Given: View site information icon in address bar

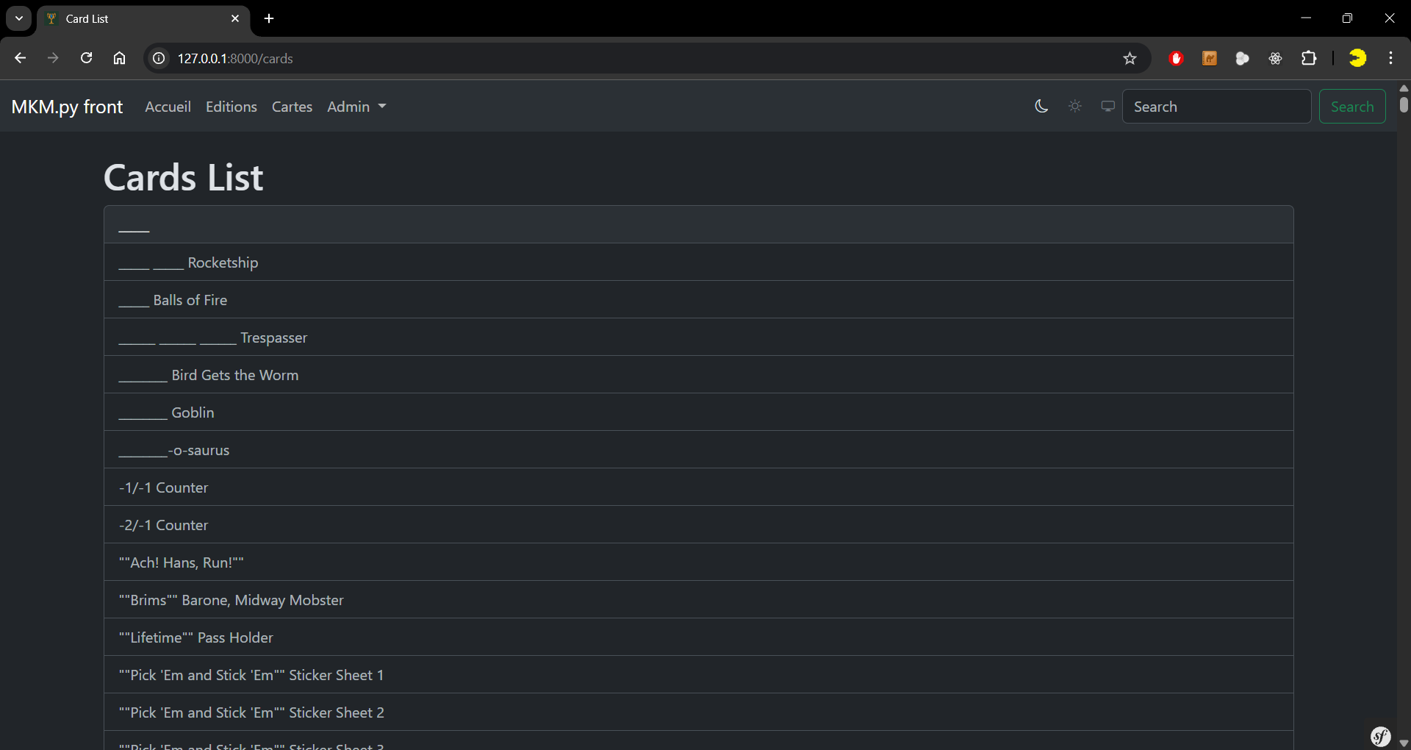Looking at the screenshot, I should pyautogui.click(x=159, y=59).
